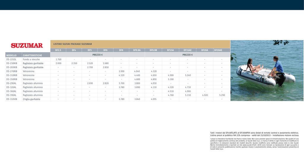Click 'Chiglia gonfiabile' characteristic
Viewport: 304px width, 155px height.
click(x=31, y=99)
